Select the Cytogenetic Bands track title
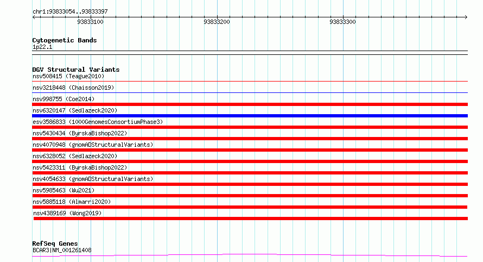483x262 pixels. click(65, 40)
